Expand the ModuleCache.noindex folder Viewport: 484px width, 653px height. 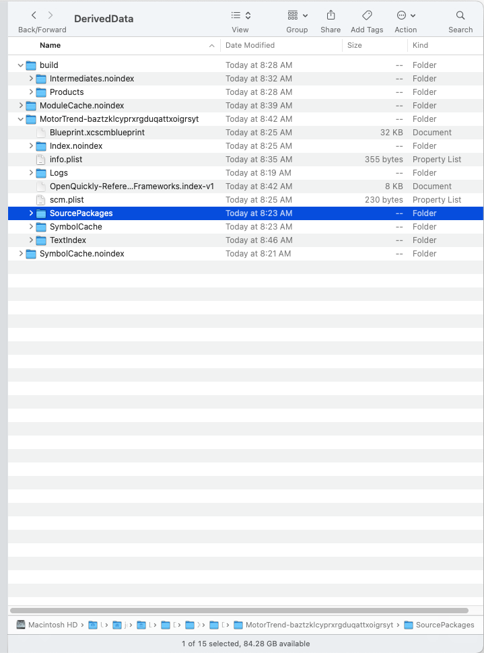[20, 106]
